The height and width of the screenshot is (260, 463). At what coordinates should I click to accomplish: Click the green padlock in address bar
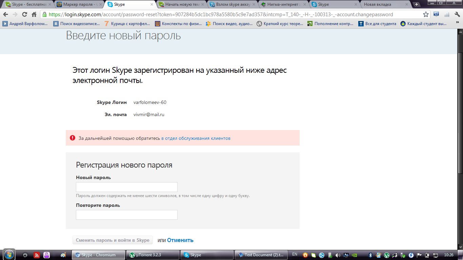44,15
